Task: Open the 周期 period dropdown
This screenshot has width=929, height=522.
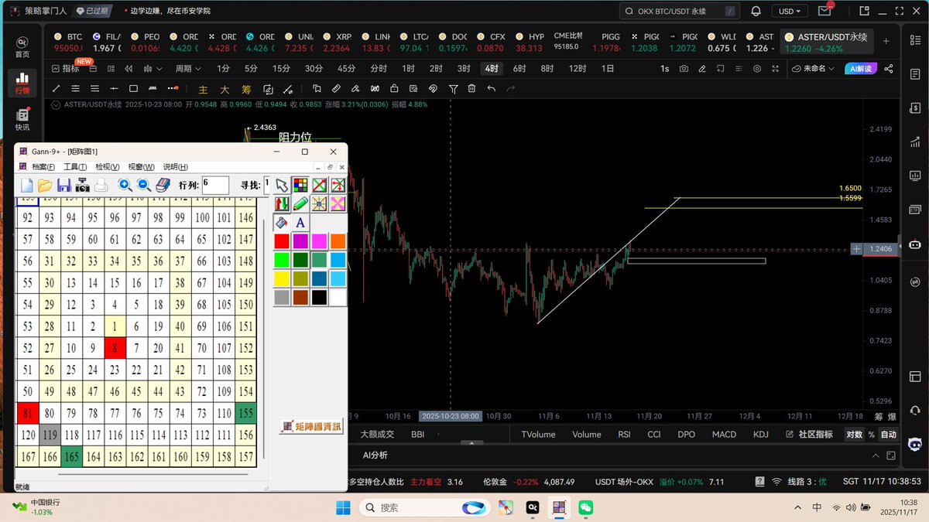Action: [x=187, y=69]
